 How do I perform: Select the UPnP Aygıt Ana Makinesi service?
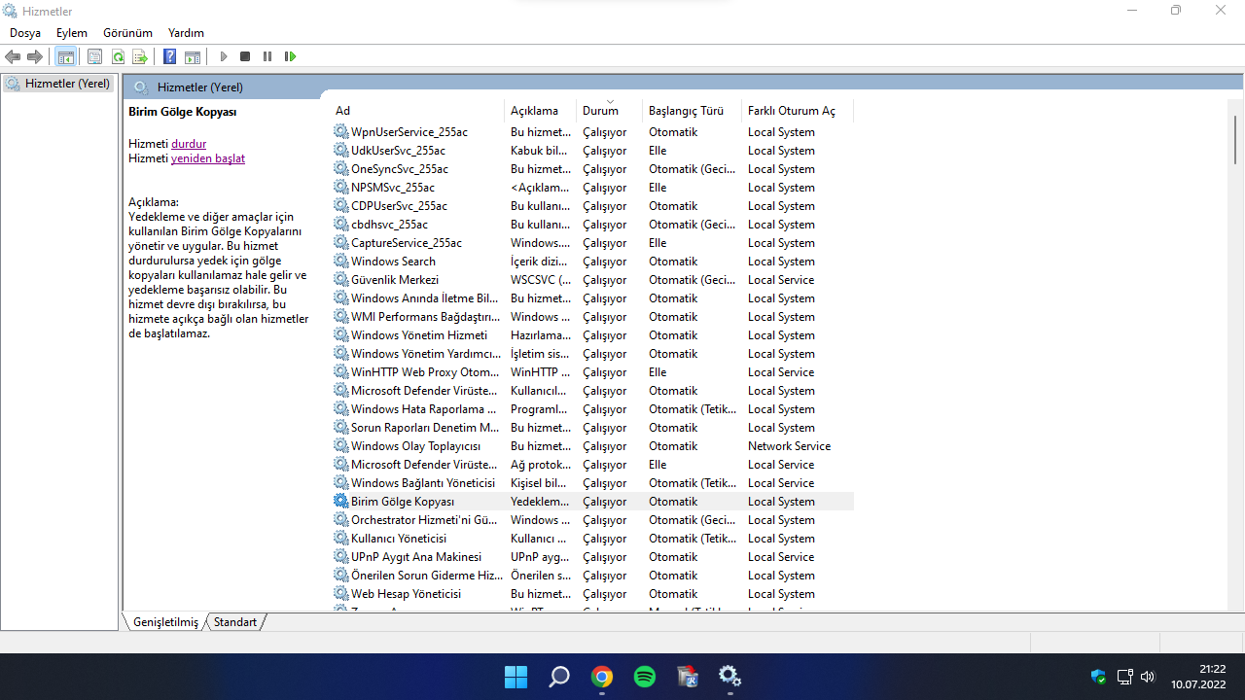592,557
